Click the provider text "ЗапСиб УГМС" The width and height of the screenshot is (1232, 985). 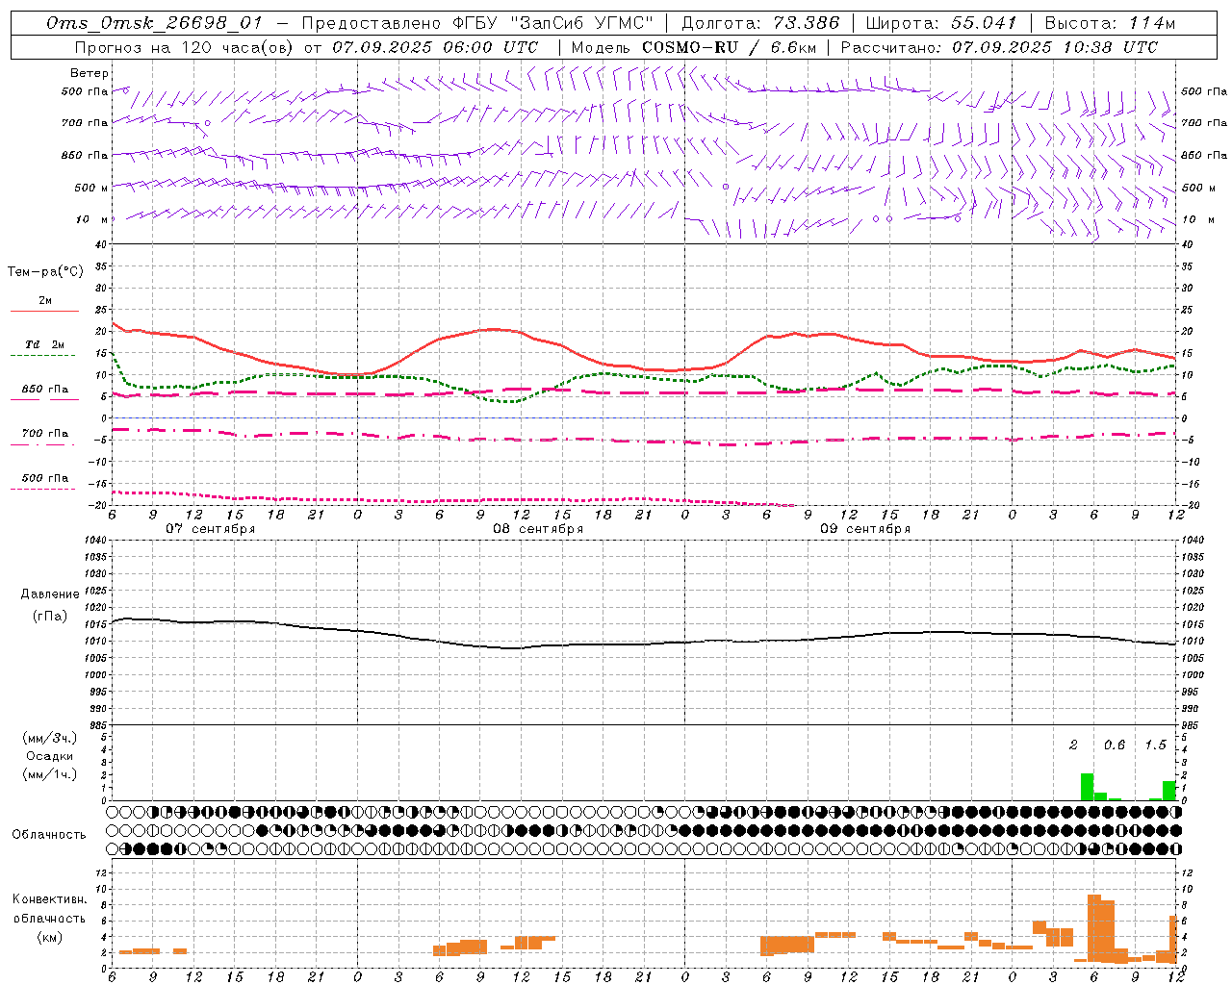click(581, 23)
